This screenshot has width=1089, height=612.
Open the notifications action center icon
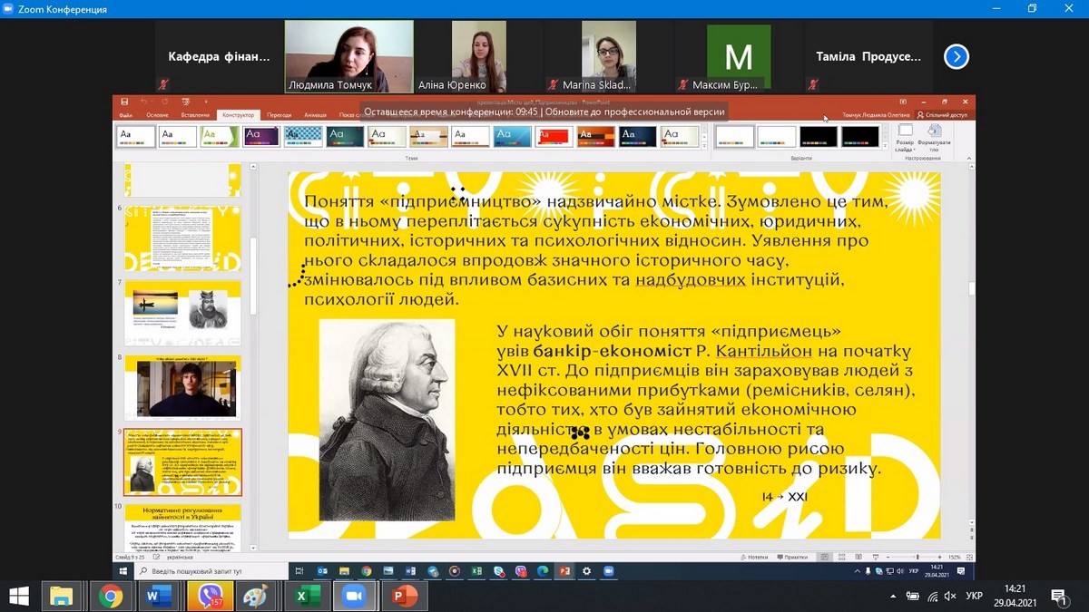1058,596
